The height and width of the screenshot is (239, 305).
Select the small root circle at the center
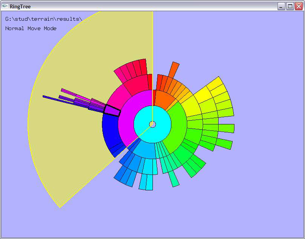pyautogui.click(x=152, y=124)
